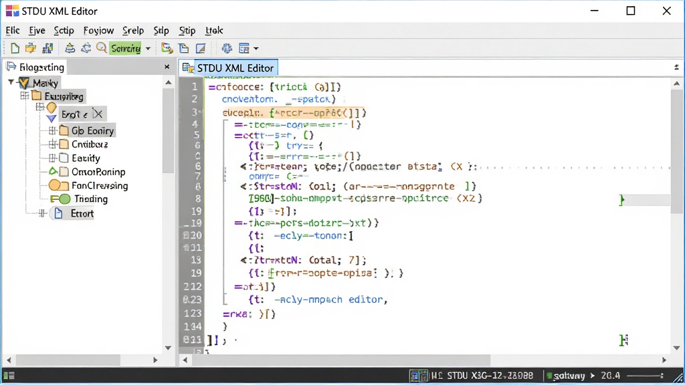Expand the Ettort tree node
The width and height of the screenshot is (685, 385).
42,213
